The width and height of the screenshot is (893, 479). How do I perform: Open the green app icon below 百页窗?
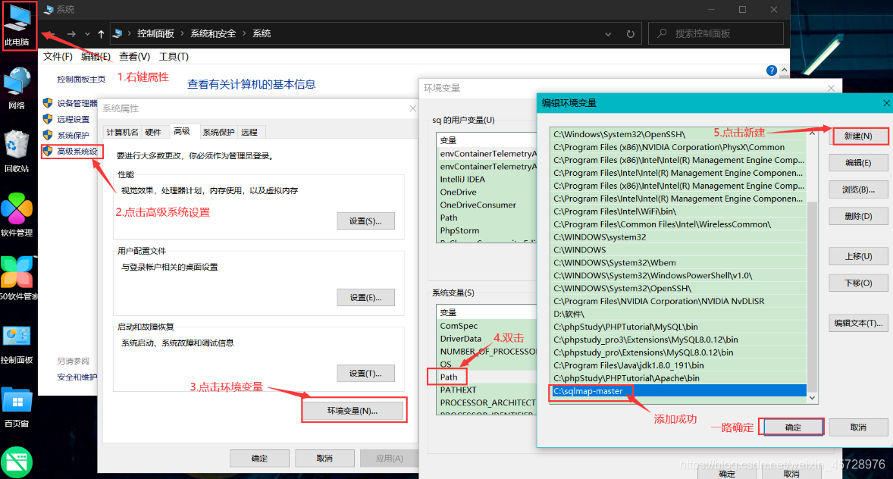[17, 462]
